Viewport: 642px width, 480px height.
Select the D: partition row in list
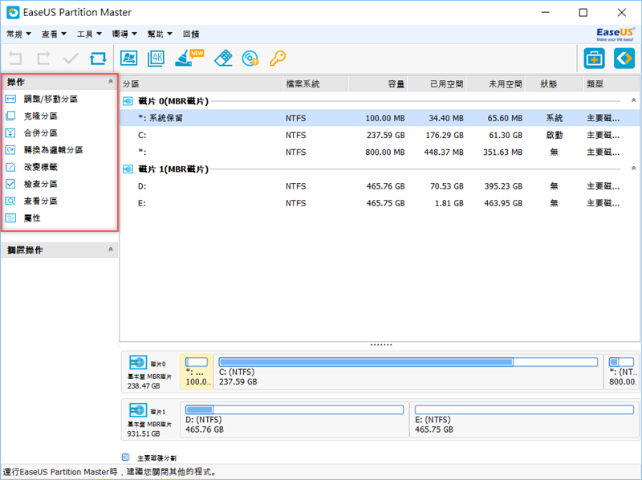pos(380,186)
